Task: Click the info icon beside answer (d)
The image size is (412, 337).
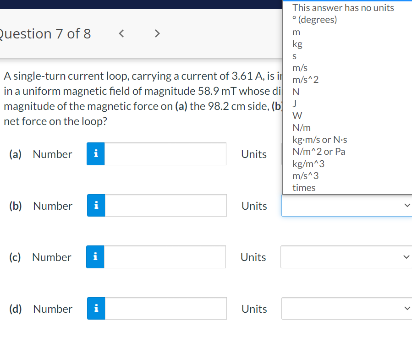Action: pos(95,308)
